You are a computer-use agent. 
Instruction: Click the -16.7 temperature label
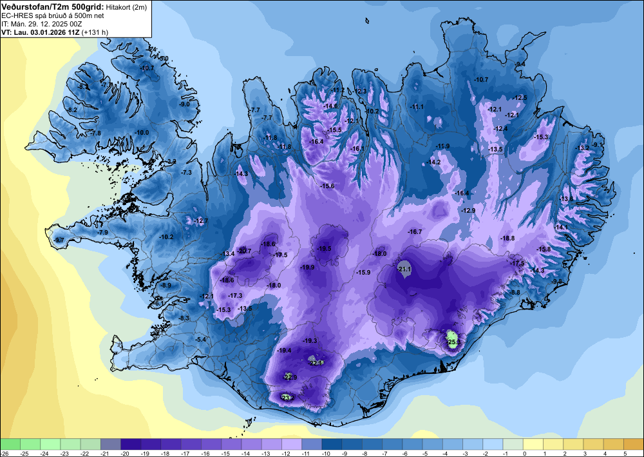click(415, 232)
